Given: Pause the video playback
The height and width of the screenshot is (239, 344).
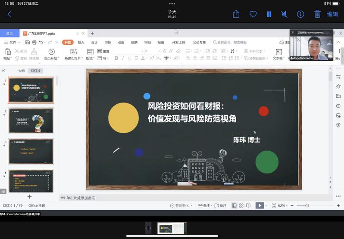Looking at the screenshot, I should (x=269, y=14).
